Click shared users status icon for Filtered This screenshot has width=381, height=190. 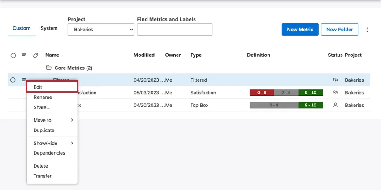[x=335, y=80]
